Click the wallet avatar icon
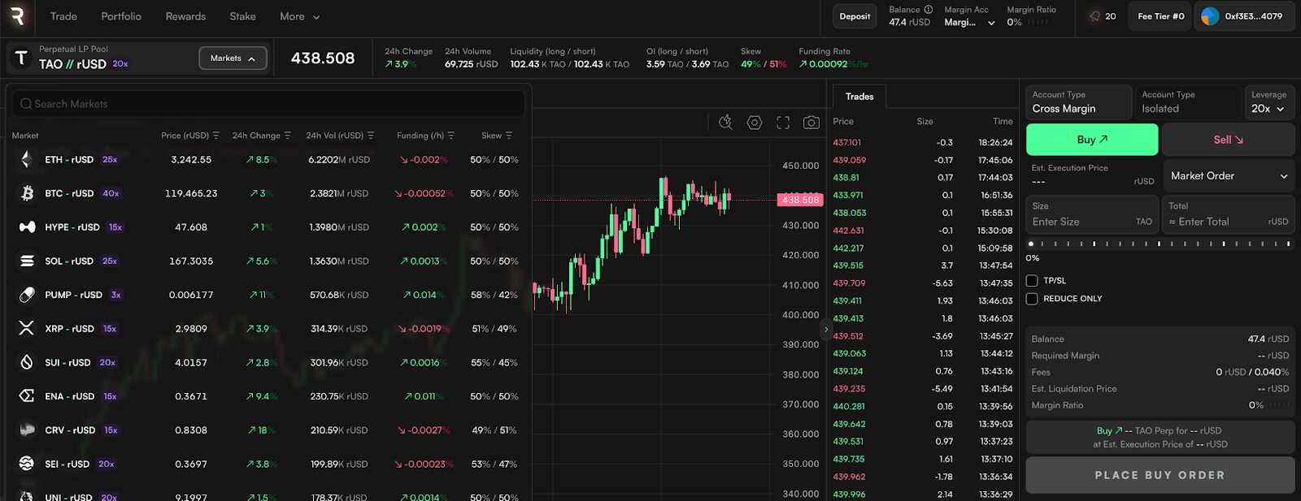Image resolution: width=1301 pixels, height=501 pixels. pos(1210,16)
